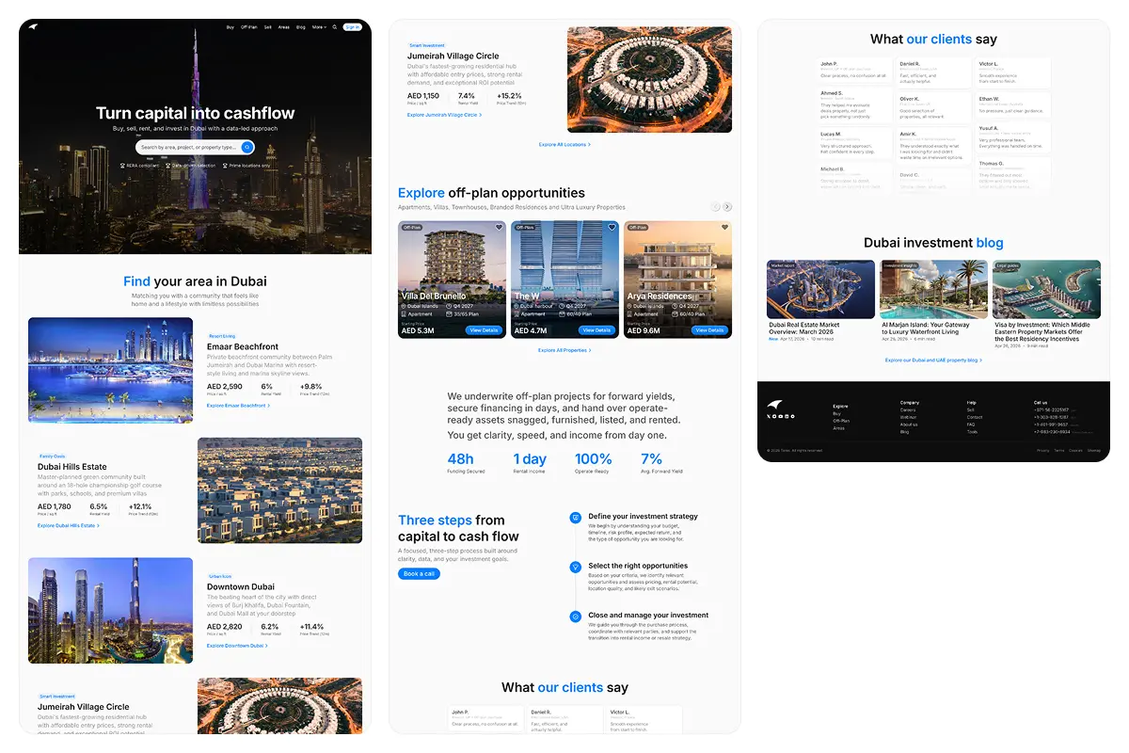Click View Details on the Arya Residences card
Screen dimensions: 1129x753
[x=709, y=330]
